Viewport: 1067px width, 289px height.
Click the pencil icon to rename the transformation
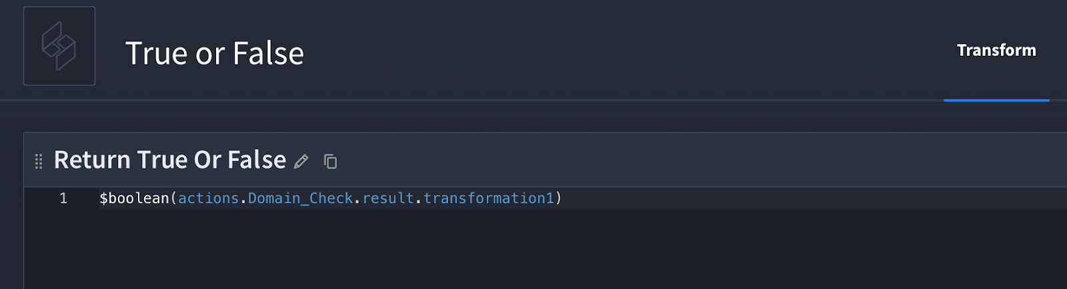click(301, 161)
